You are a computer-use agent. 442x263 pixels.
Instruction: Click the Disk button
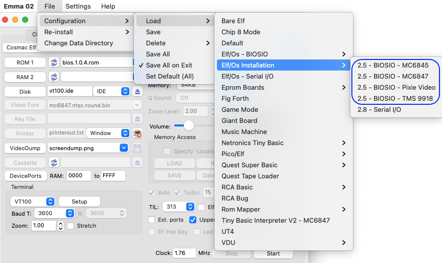tap(25, 91)
